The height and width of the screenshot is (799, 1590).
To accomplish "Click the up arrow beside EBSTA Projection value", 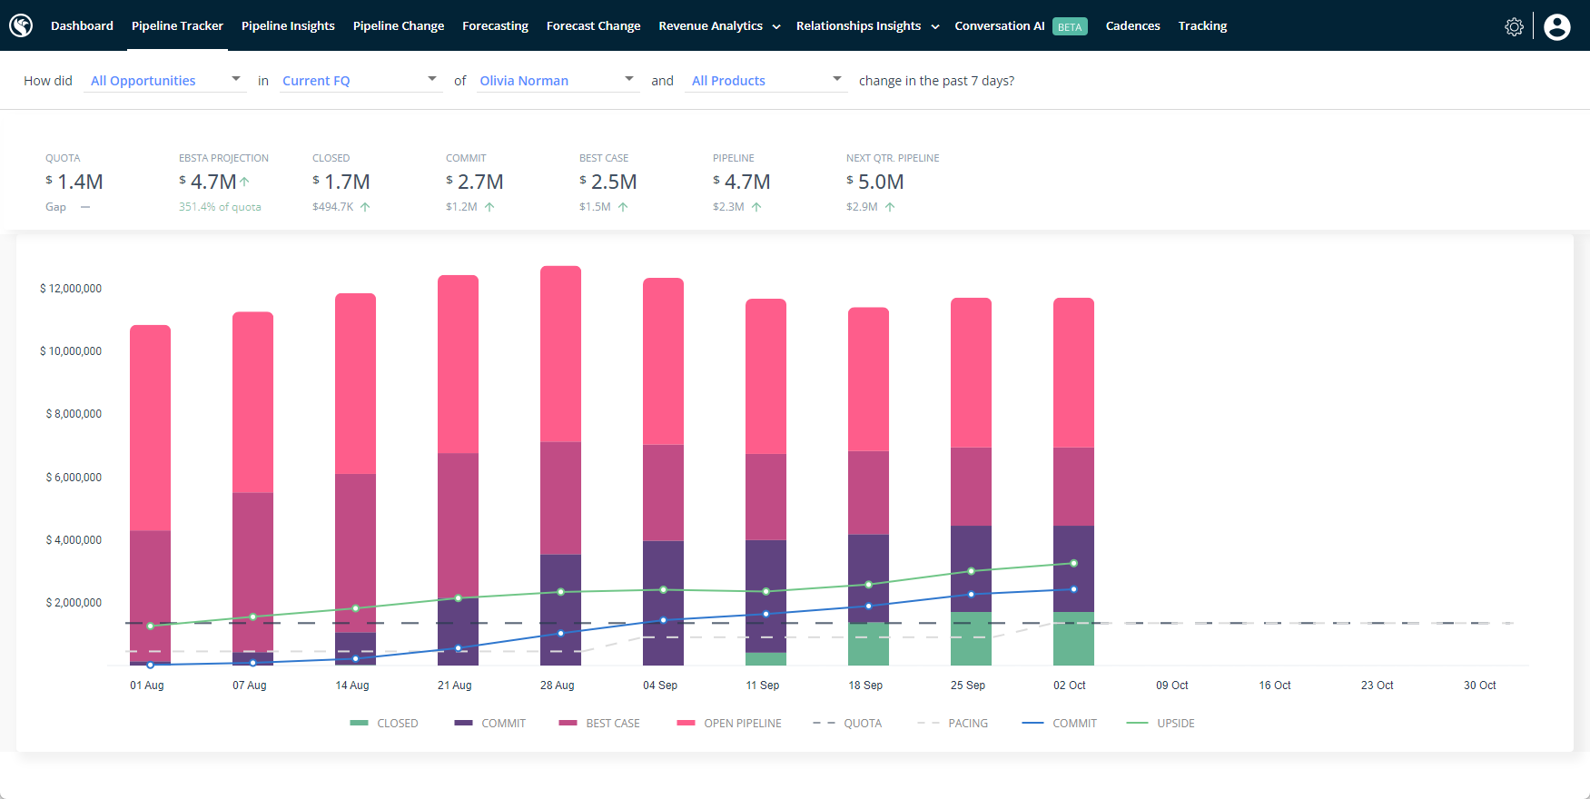I will coord(244,182).
